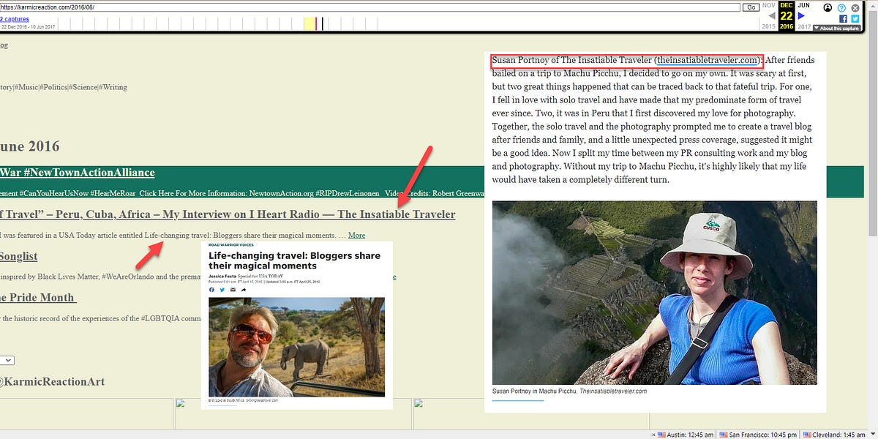Select the Twitter icon under the USA Today headline
This screenshot has height=439, width=878.
(x=222, y=290)
